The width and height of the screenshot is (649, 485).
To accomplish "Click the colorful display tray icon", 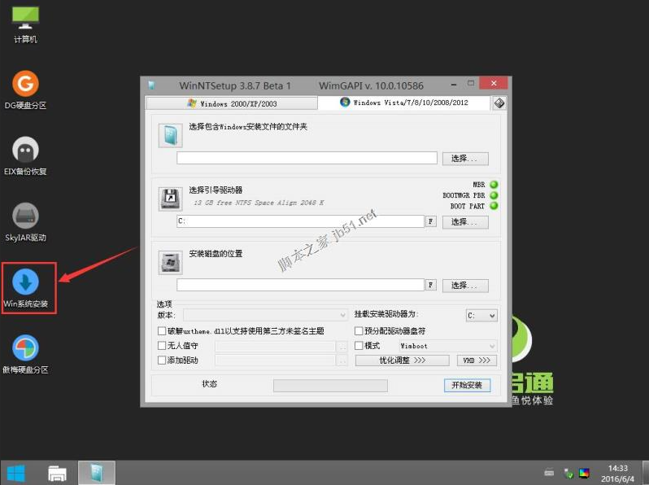I will [x=584, y=473].
